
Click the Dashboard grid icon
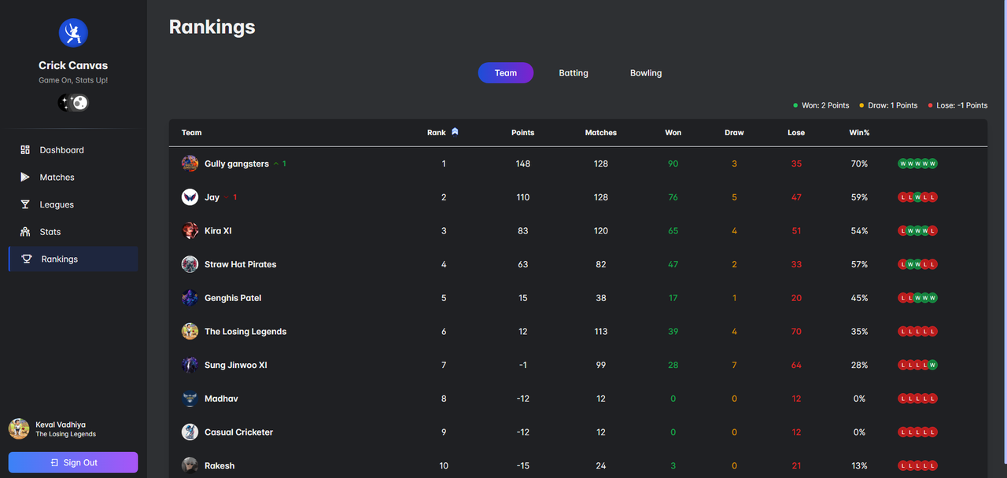click(25, 150)
